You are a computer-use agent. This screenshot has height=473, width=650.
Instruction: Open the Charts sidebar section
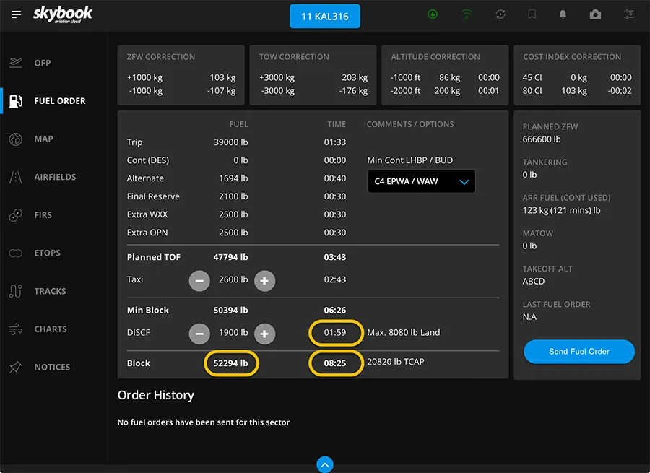[x=51, y=329]
